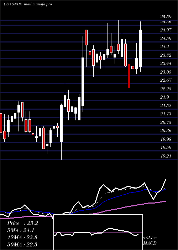Click the 20.75 price axis label

(x=166, y=122)
